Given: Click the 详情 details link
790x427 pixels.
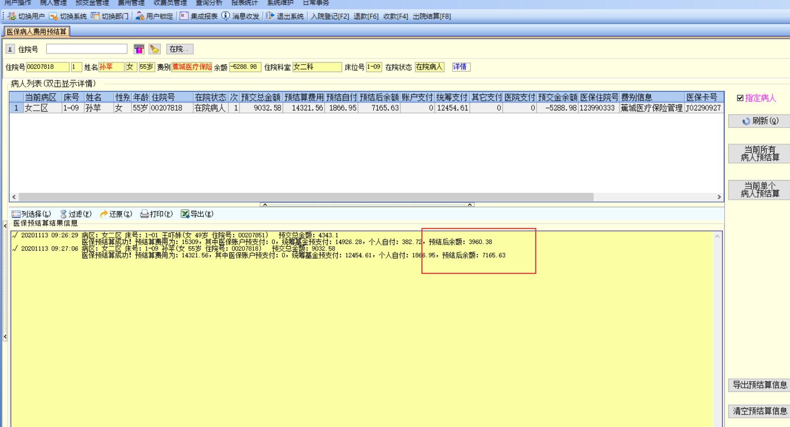Looking at the screenshot, I should (x=460, y=67).
